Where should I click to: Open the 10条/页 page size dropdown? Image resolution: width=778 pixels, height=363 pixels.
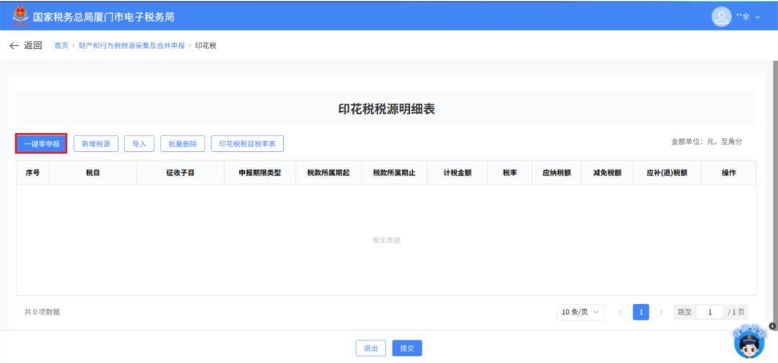pyautogui.click(x=581, y=312)
